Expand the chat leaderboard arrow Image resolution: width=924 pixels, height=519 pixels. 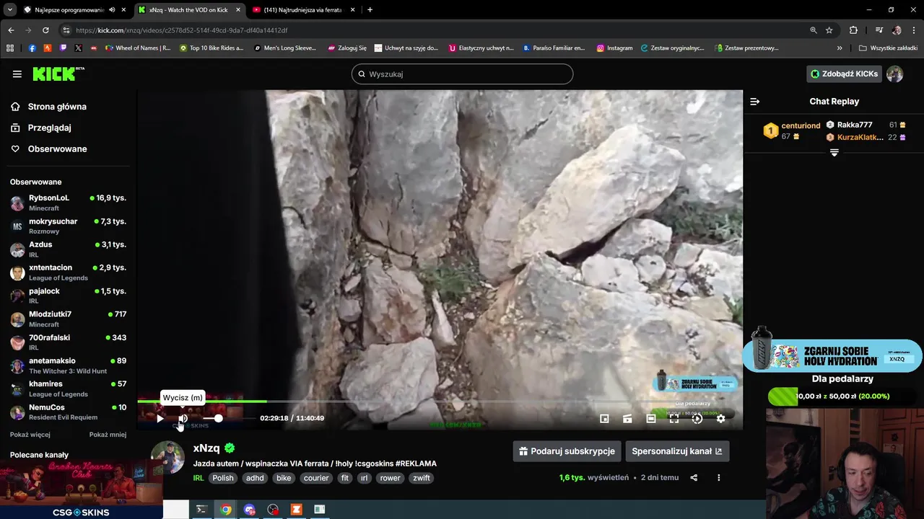[834, 153]
